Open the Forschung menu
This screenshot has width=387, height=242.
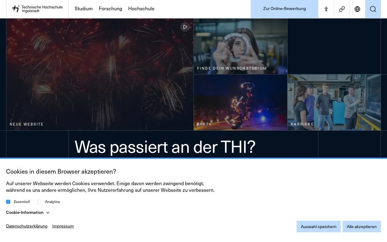click(110, 9)
